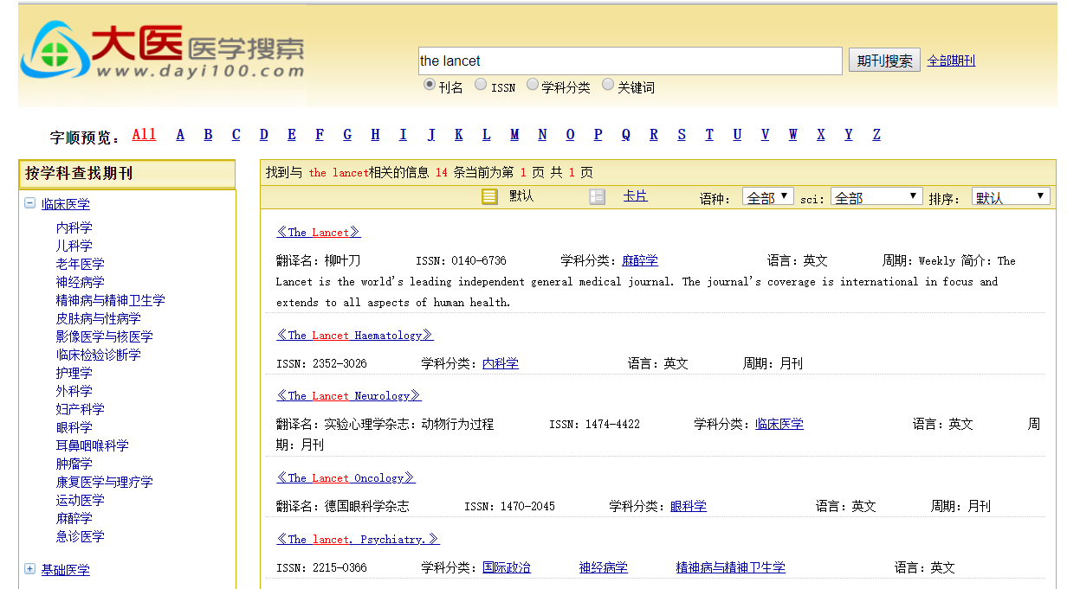Open The lancet. Psychiatry. result
The image size is (1080, 589).
point(358,539)
